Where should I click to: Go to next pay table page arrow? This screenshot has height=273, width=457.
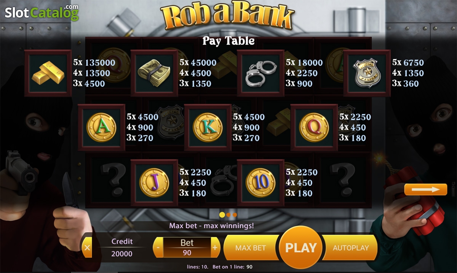pyautogui.click(x=425, y=189)
